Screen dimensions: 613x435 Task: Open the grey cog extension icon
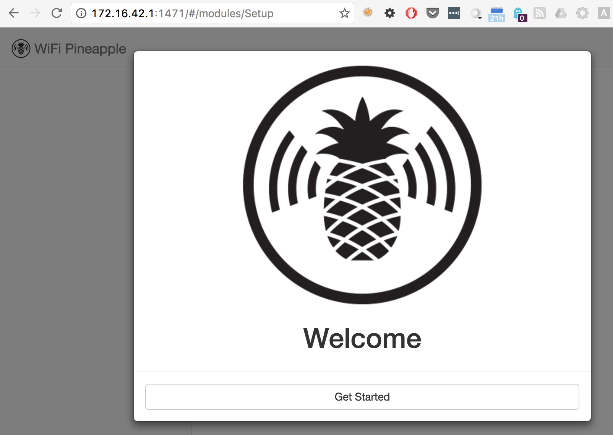tap(582, 13)
